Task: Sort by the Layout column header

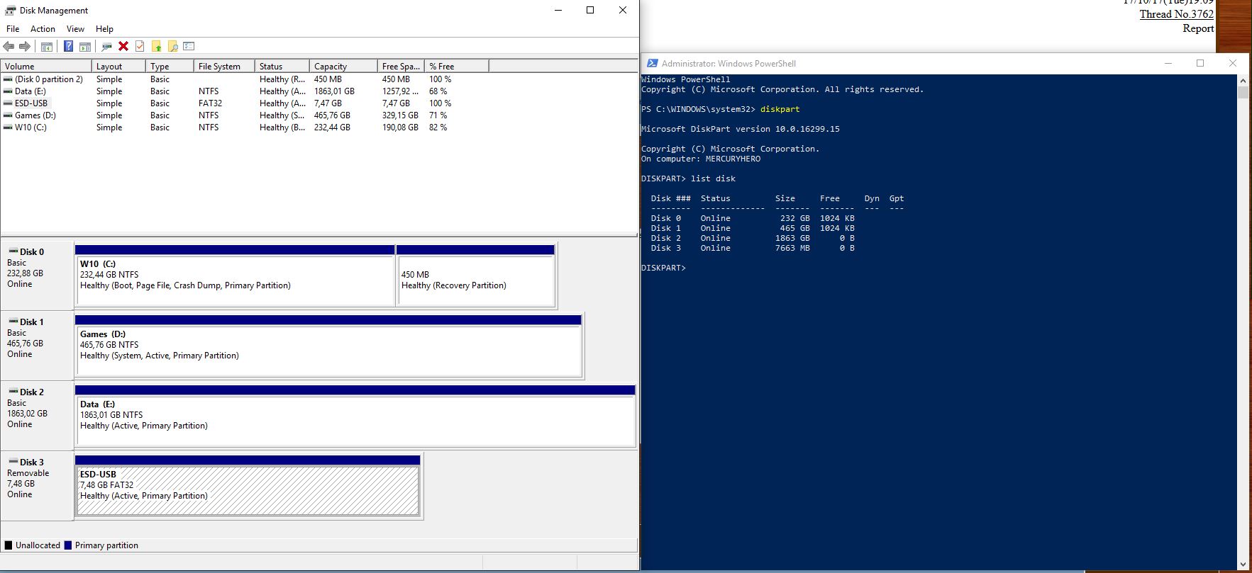Action: pyautogui.click(x=118, y=66)
